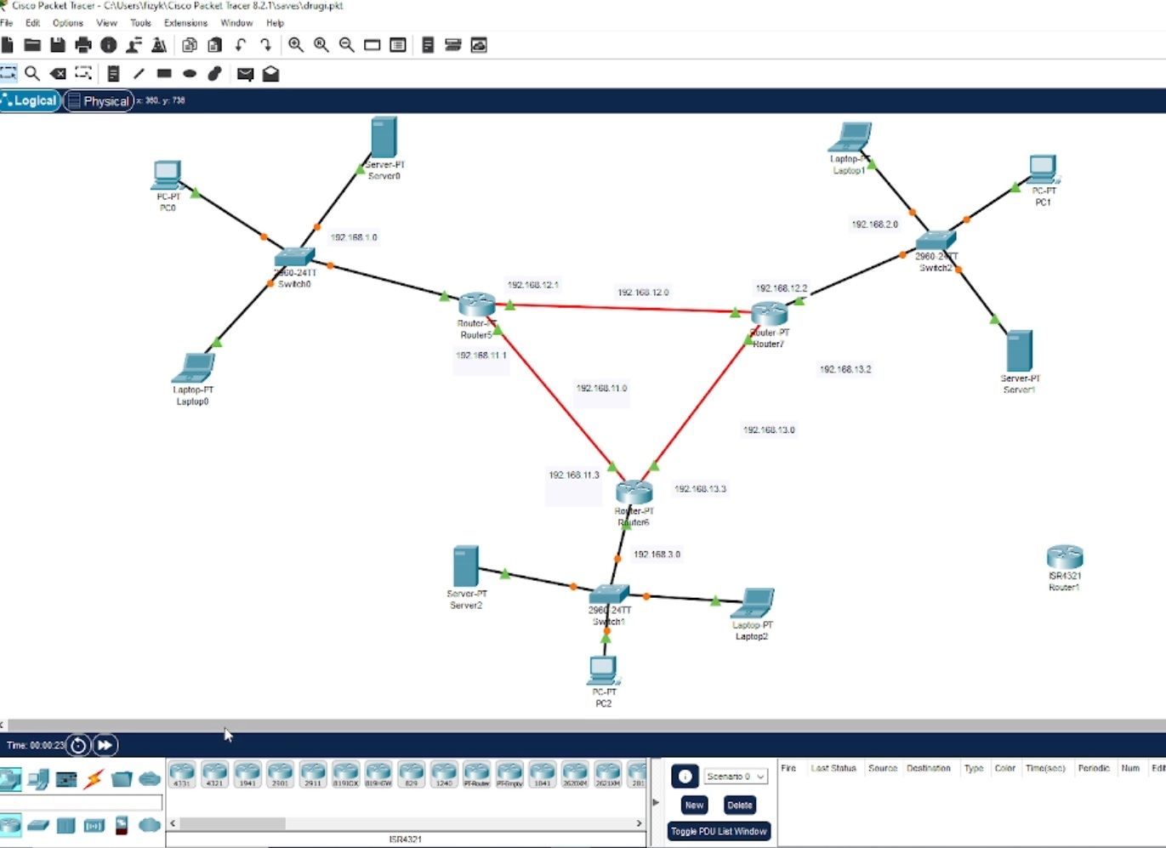Open the File menu
1166x848 pixels.
tap(7, 23)
